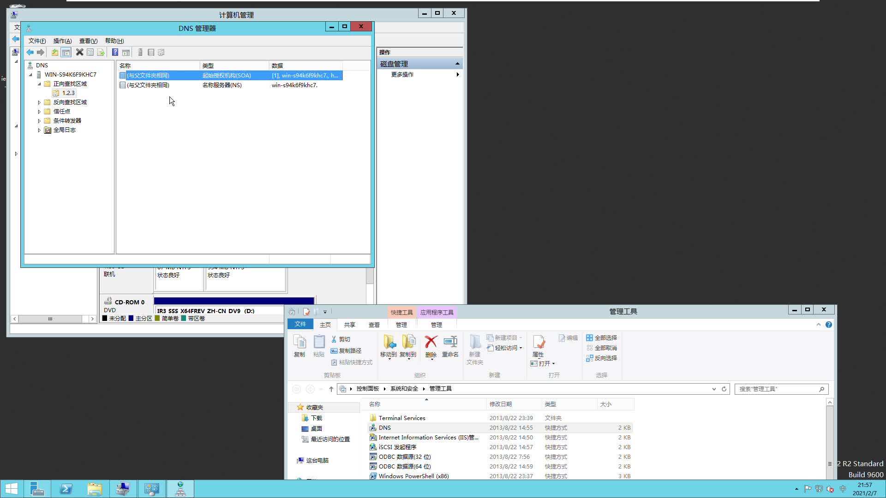Switch to the 共享 ribbon tab
The image size is (886, 498).
click(x=349, y=324)
